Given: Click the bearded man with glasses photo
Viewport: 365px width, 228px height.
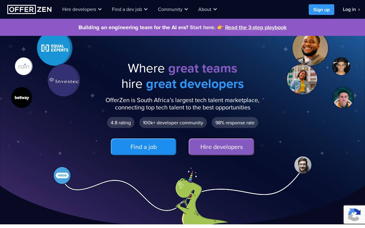Looking at the screenshot, I should coord(303,165).
